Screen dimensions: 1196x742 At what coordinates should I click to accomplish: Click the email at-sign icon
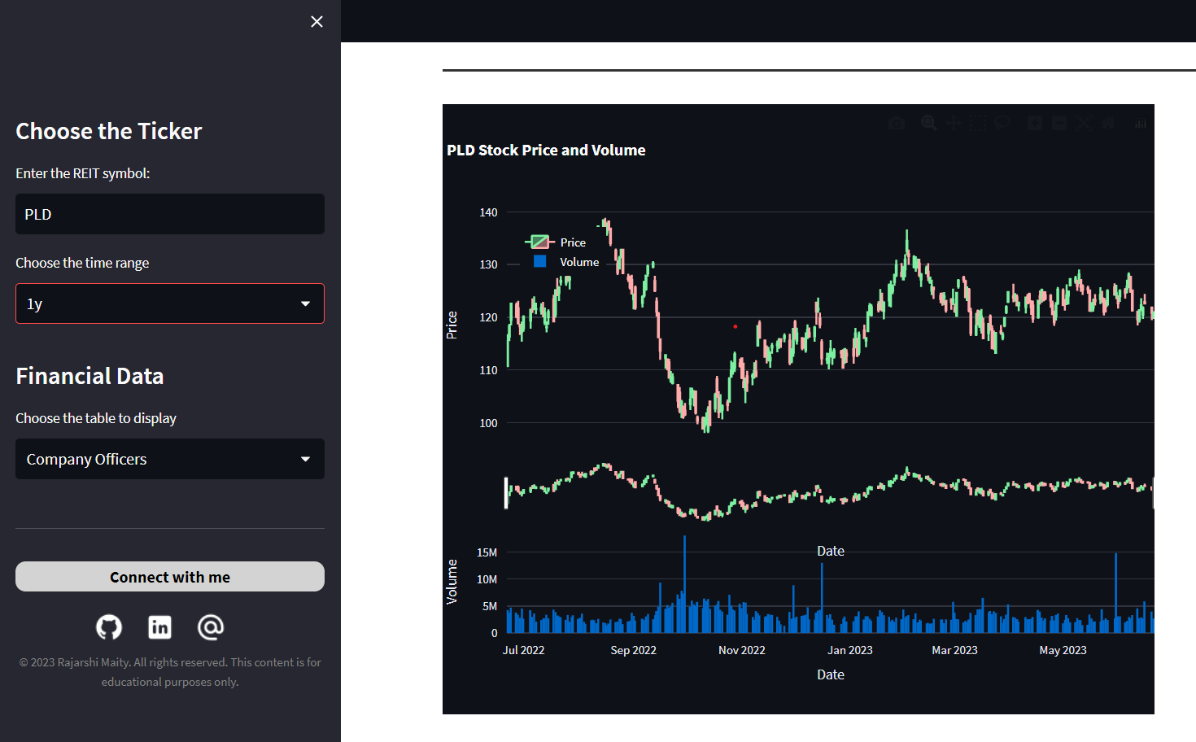[x=211, y=626]
